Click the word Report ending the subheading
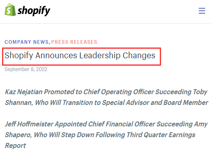The width and height of the screenshot is (211, 157). [15, 145]
